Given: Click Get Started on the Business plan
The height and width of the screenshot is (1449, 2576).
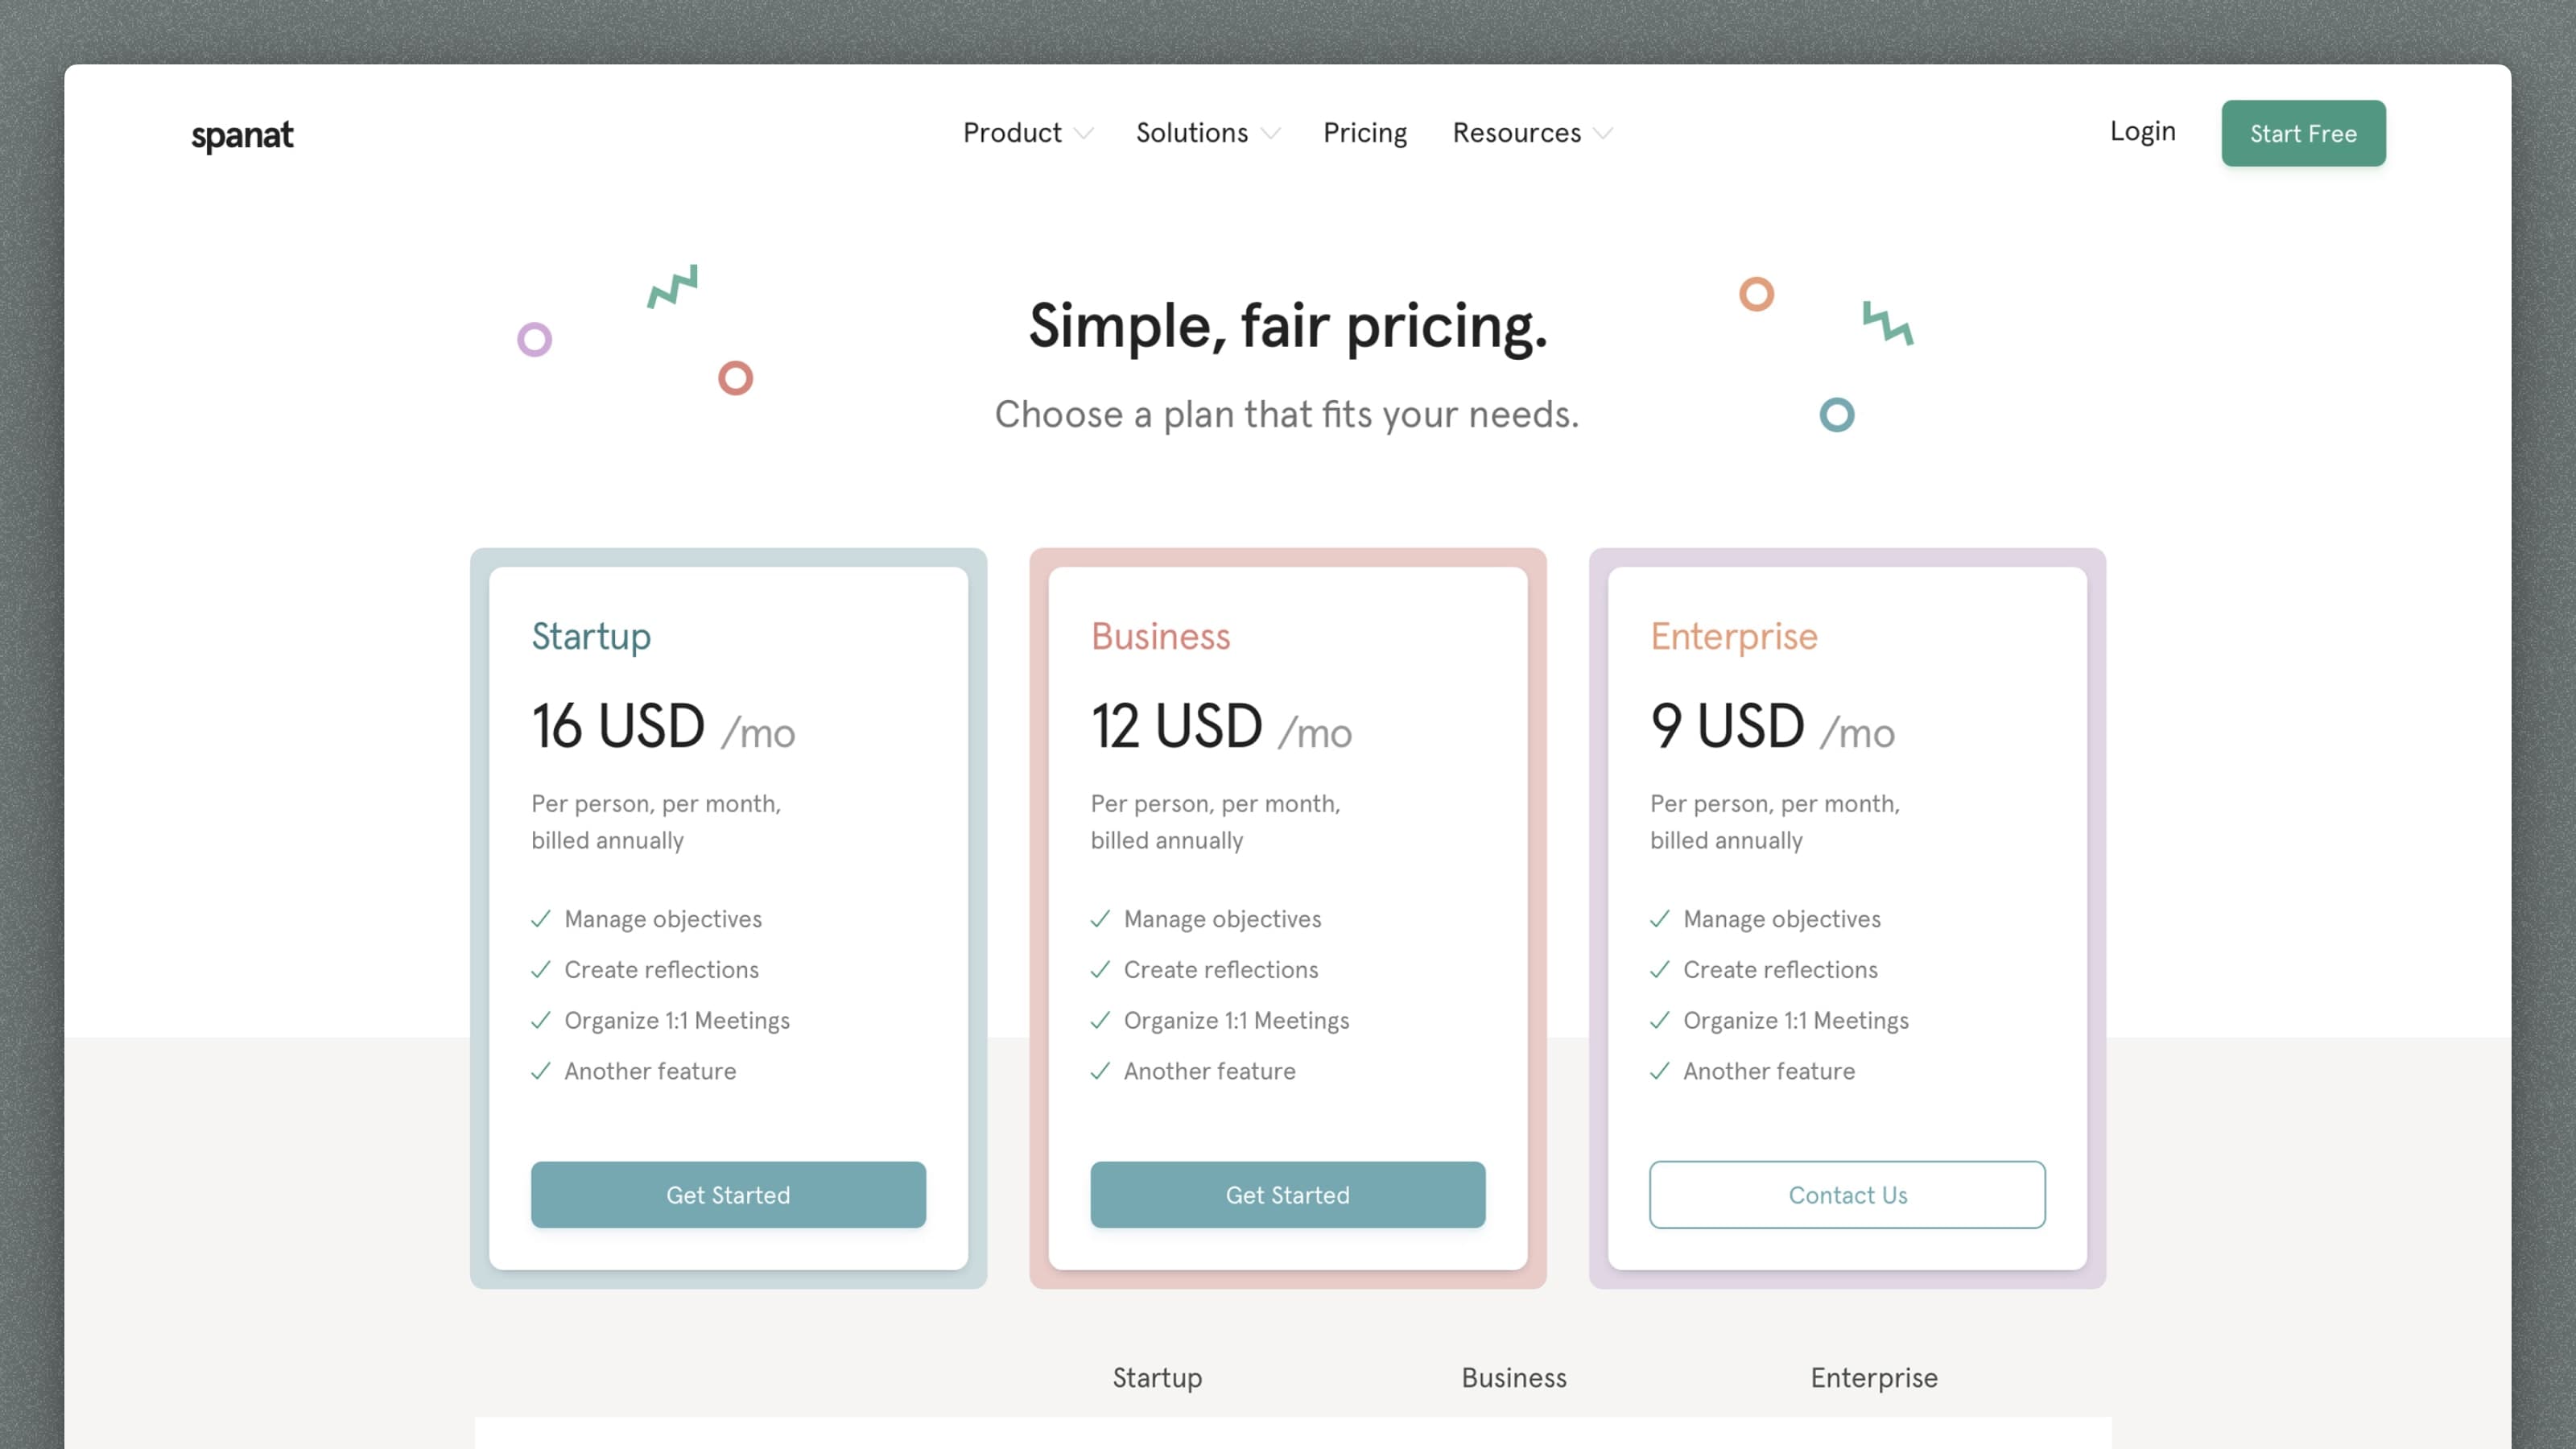Looking at the screenshot, I should 1287,1195.
